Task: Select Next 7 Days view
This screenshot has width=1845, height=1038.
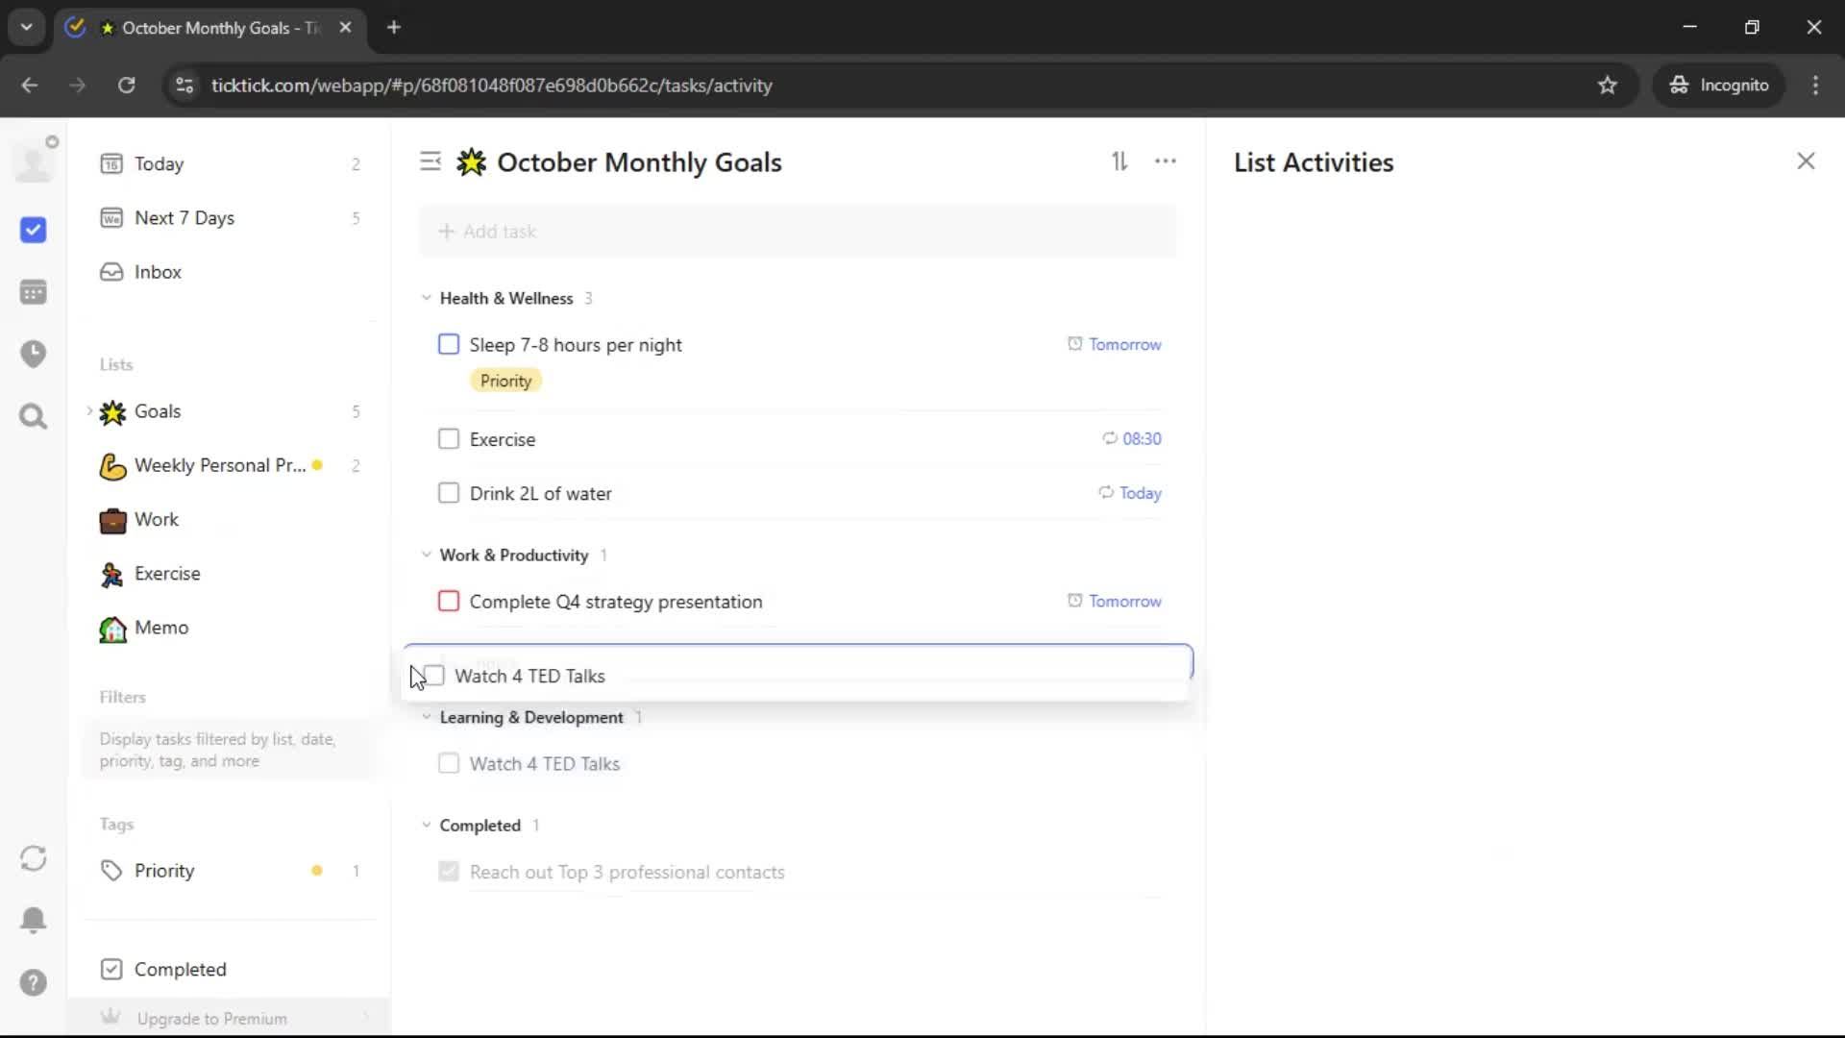Action: (184, 218)
